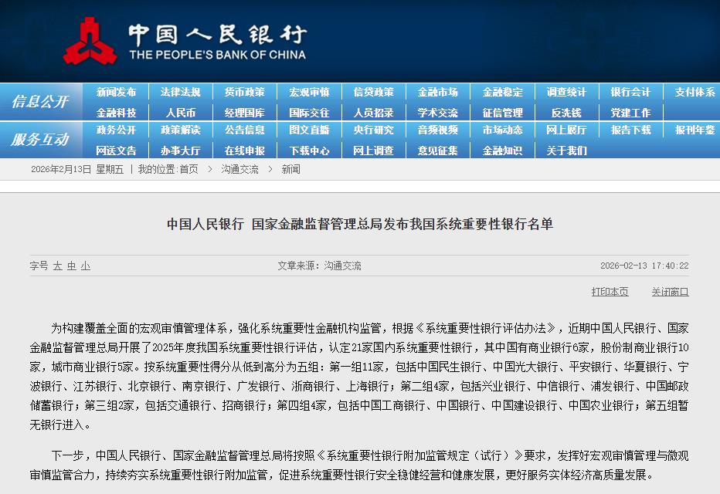
Task: Click the 服务互动 section header
Action: coord(40,140)
